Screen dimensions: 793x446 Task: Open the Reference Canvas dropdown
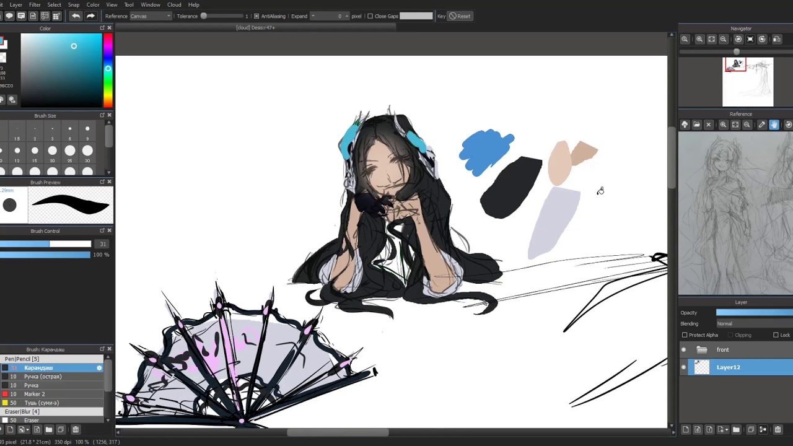pyautogui.click(x=151, y=16)
